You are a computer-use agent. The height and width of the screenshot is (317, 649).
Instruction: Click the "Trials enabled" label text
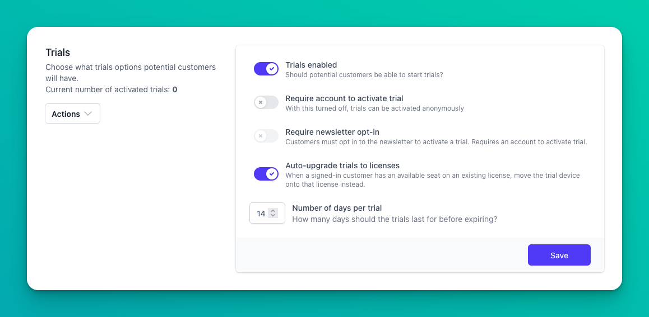[311, 65]
